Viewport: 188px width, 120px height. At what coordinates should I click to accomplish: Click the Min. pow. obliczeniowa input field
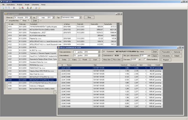pyautogui.click(x=144, y=56)
